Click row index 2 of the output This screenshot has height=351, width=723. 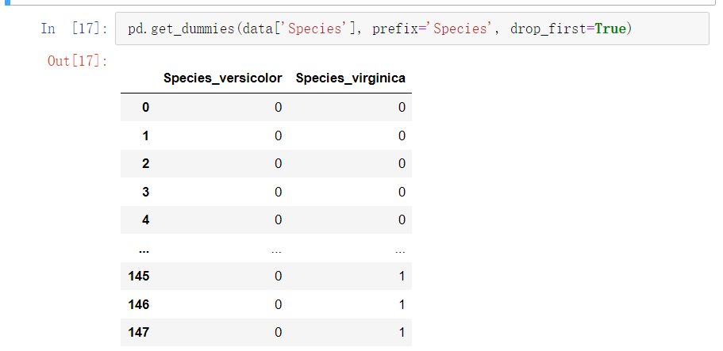coord(145,164)
